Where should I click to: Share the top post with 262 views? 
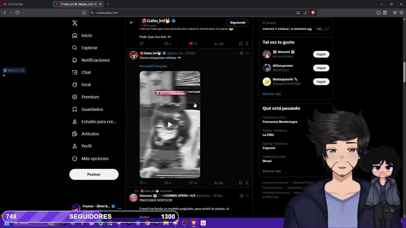(x=247, y=44)
